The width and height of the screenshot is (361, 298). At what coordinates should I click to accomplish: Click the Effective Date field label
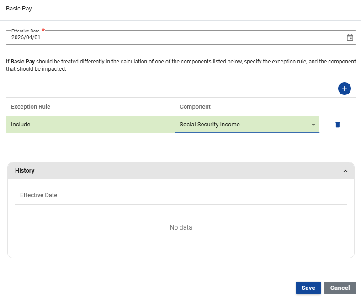point(26,31)
